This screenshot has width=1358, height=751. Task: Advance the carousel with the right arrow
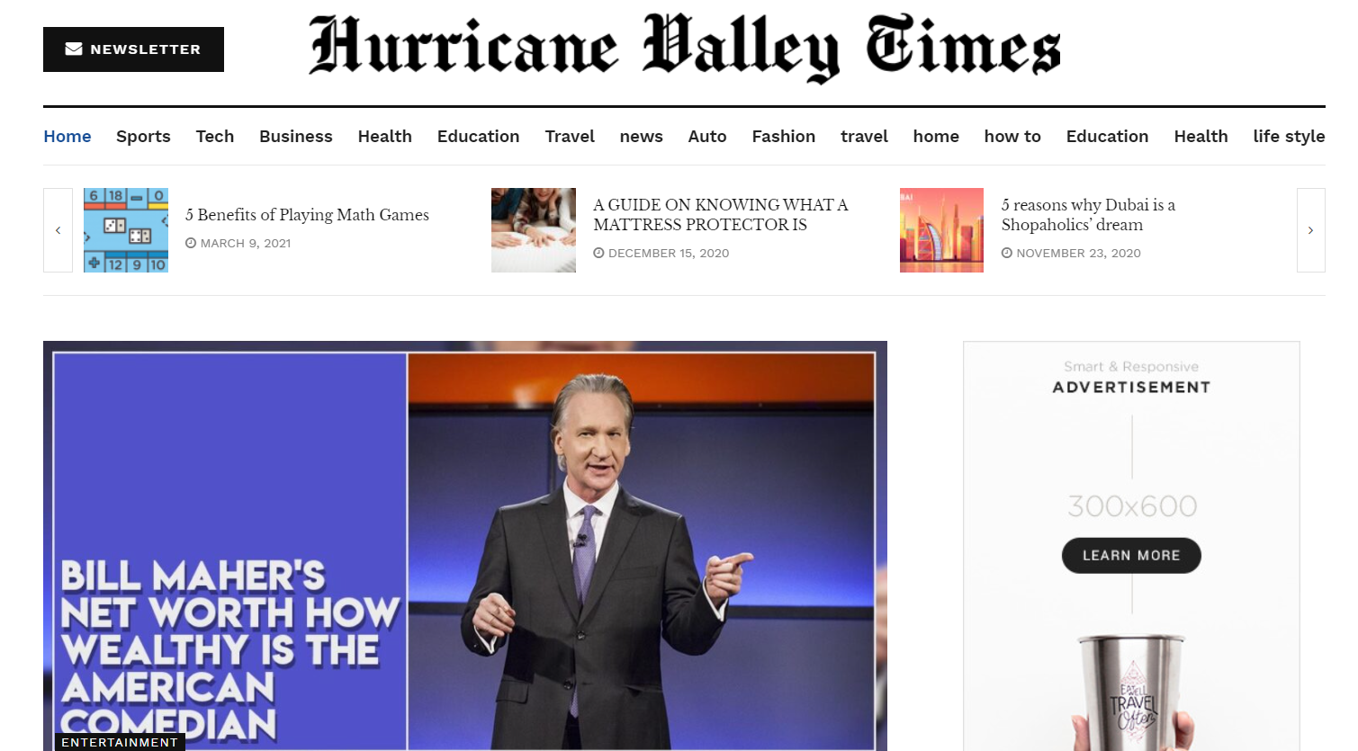1310,230
